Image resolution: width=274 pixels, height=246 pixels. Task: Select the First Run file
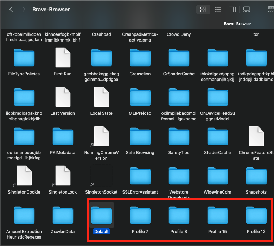(63, 57)
